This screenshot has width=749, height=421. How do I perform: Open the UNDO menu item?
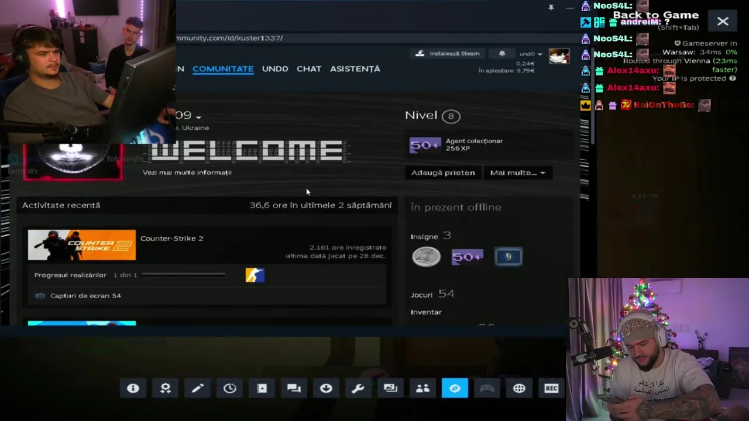coord(275,68)
